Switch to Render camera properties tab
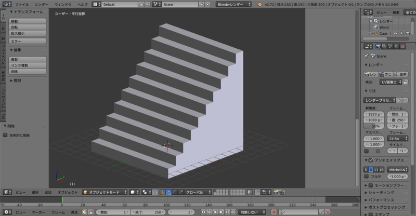The image size is (416, 216). coord(378,47)
